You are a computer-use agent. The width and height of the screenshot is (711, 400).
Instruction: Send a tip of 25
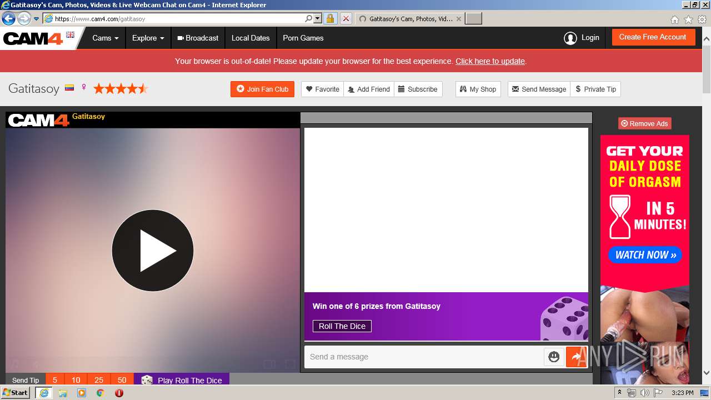coord(99,380)
